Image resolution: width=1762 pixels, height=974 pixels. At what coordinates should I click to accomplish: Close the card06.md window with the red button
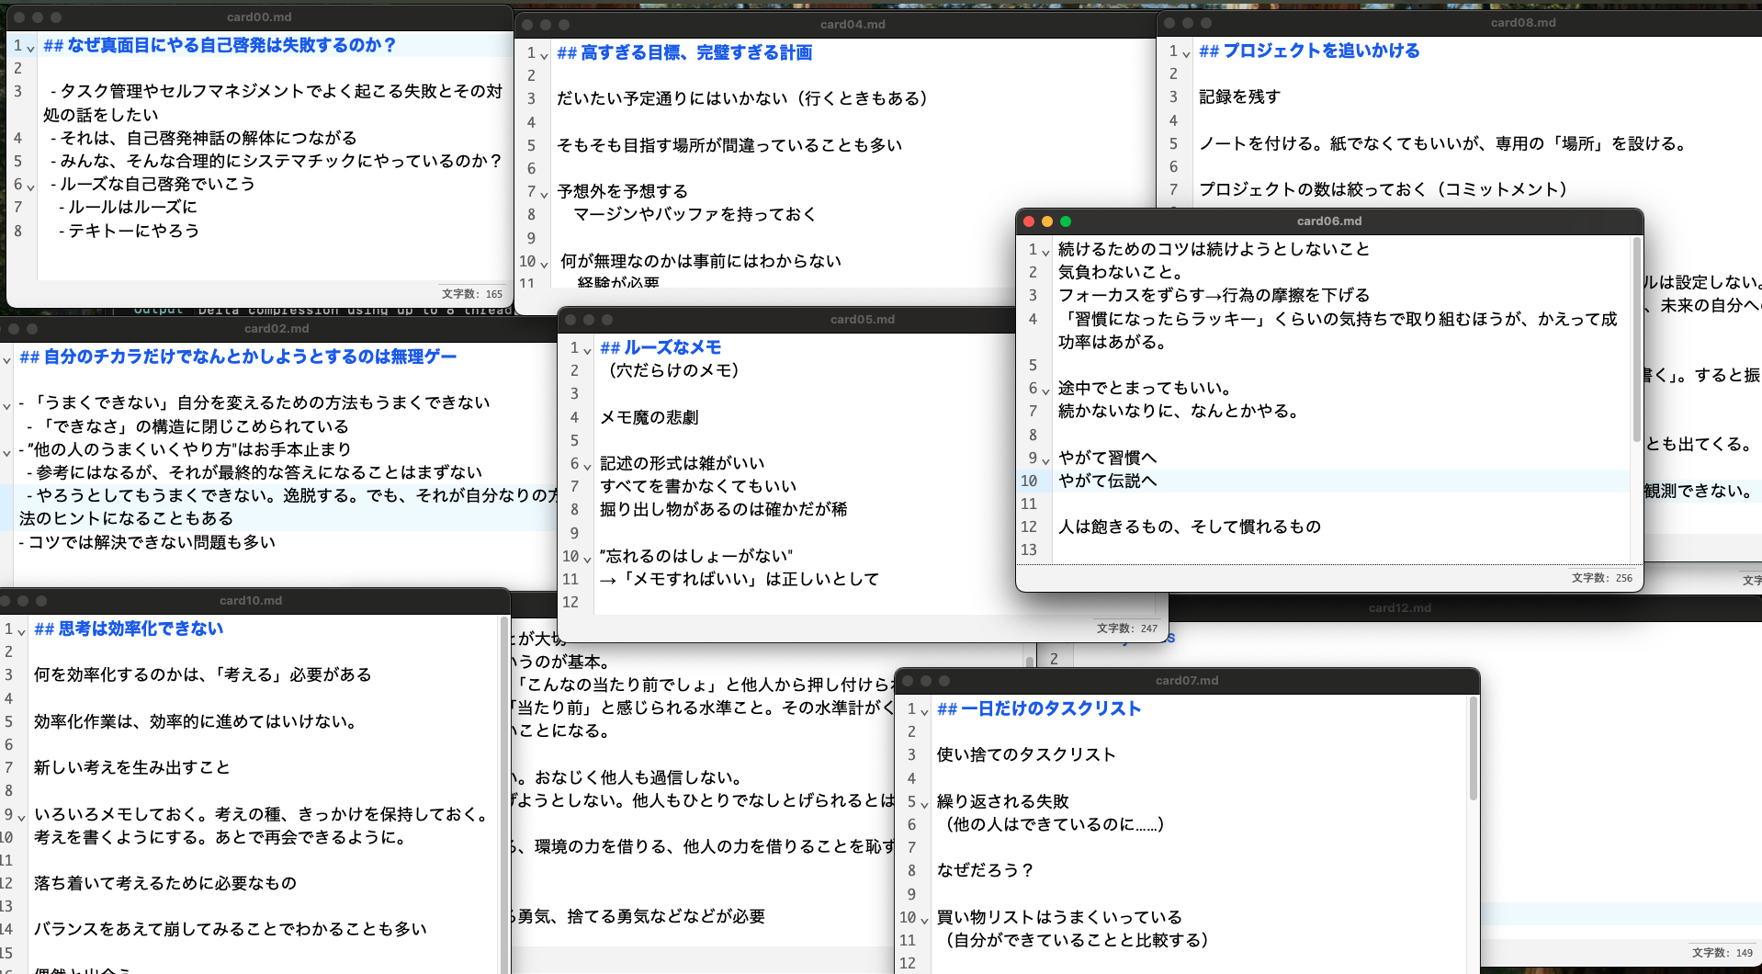point(1029,221)
